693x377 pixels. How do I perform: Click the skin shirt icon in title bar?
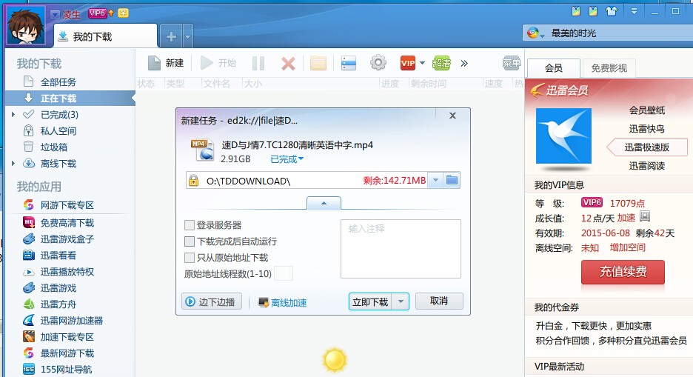click(612, 11)
